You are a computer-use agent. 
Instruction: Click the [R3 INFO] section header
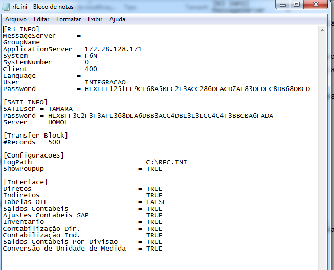(21, 29)
